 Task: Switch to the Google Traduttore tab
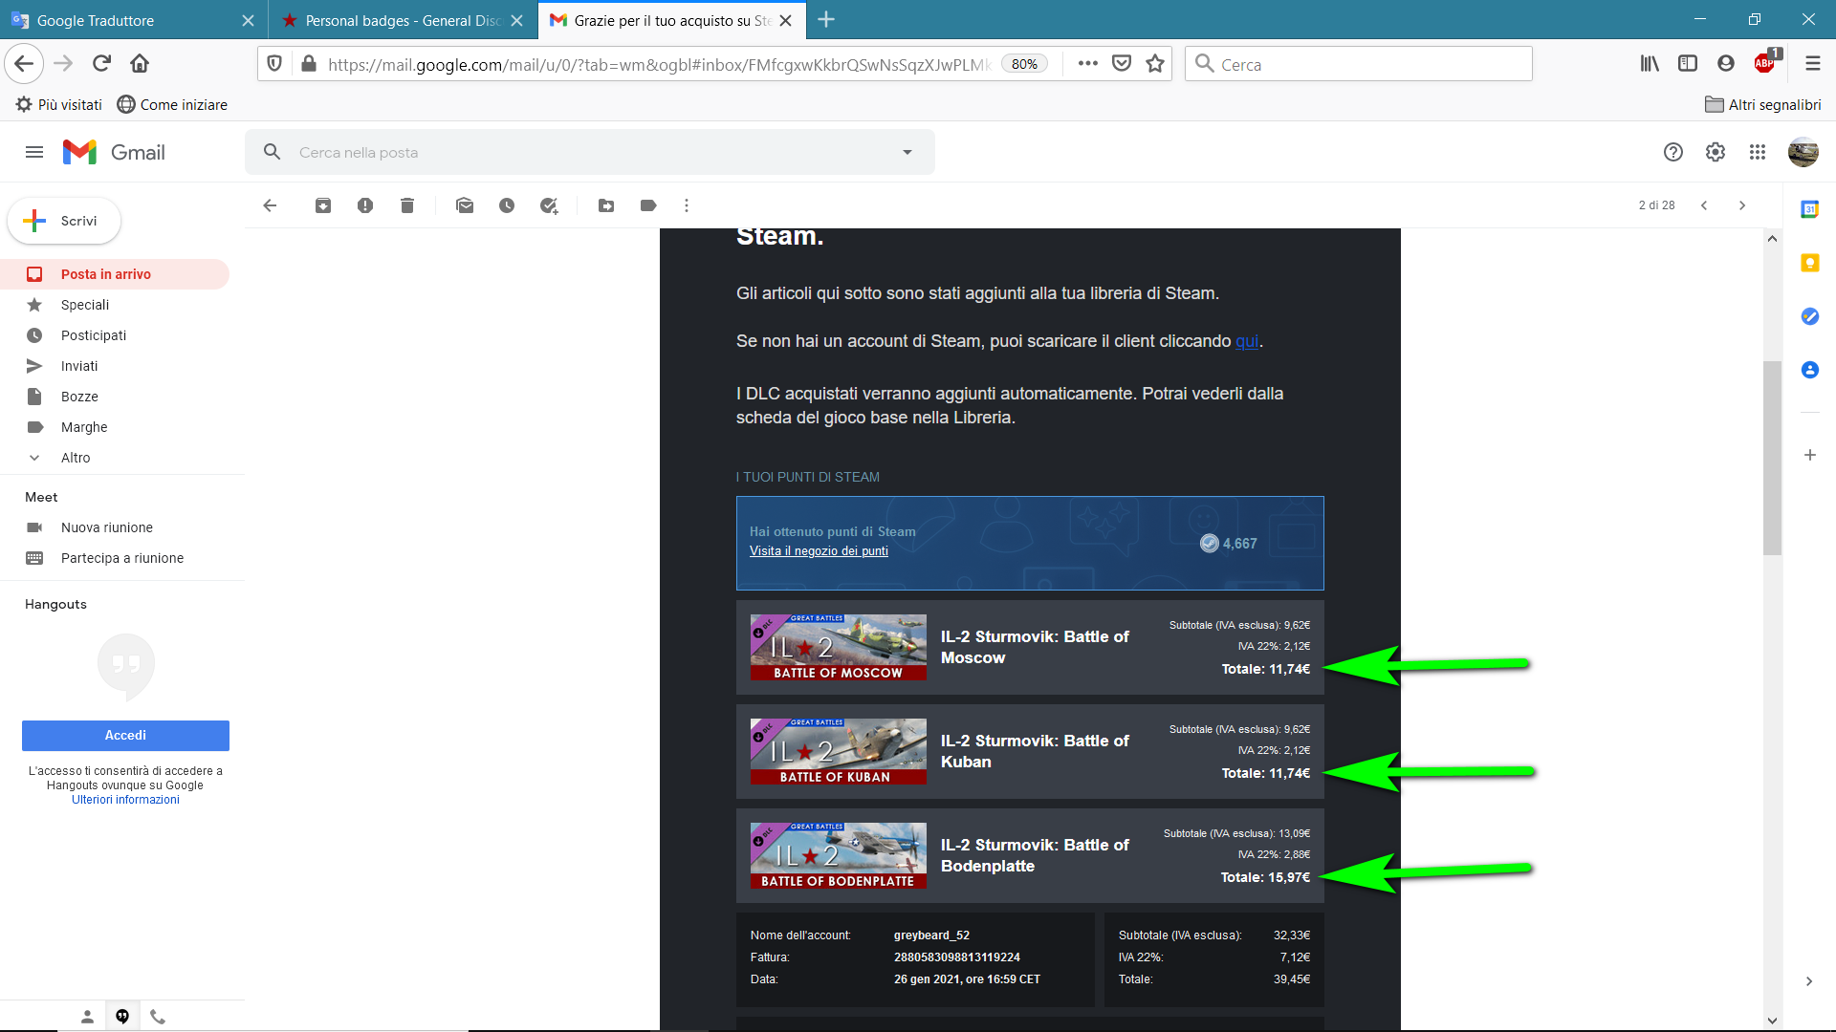pos(96,20)
